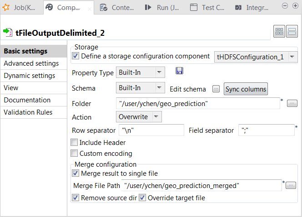This screenshot has width=302, height=217.
Task: Browse for Folder path ellipsis button
Action: 292,103
